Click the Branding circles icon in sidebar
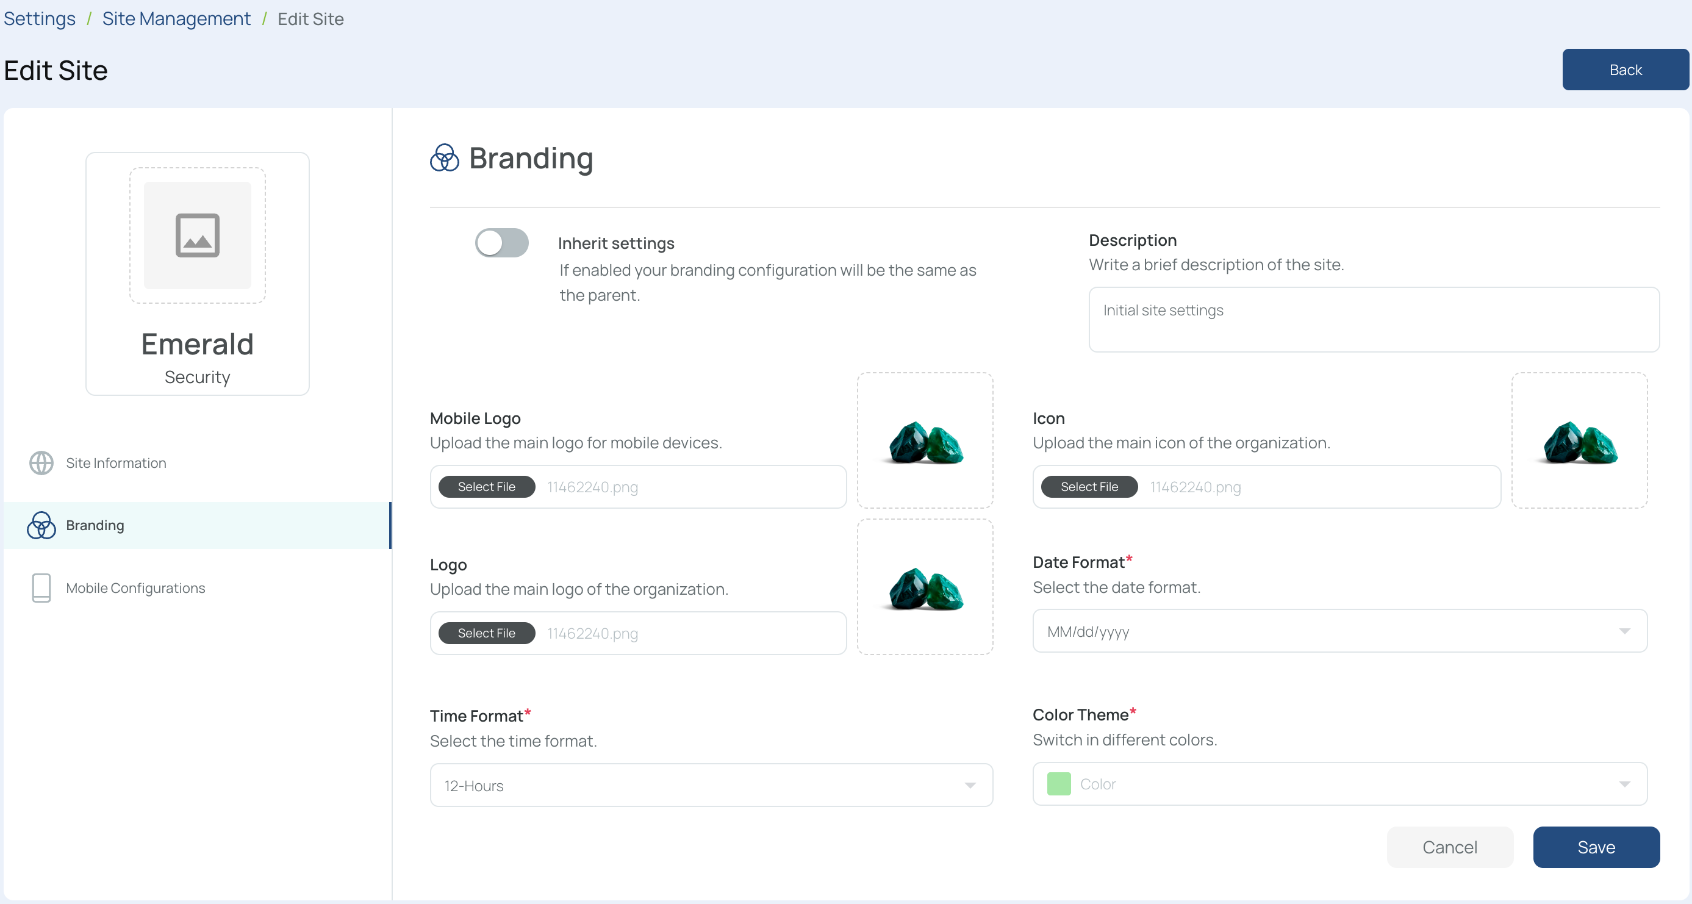The height and width of the screenshot is (904, 1692). coord(41,525)
